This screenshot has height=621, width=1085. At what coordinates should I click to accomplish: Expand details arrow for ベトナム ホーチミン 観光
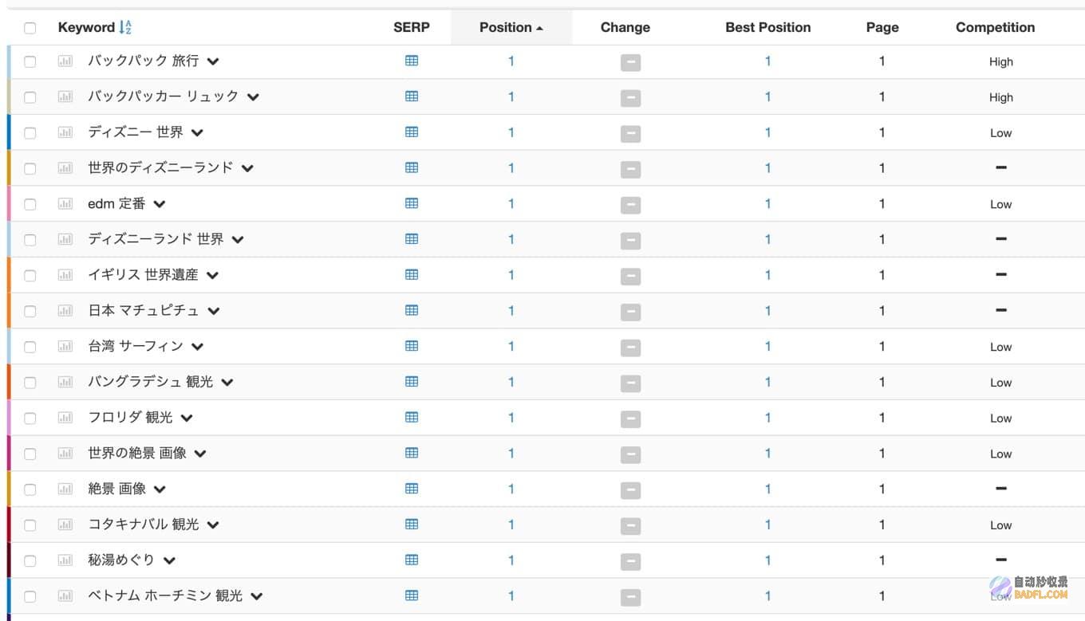[257, 596]
